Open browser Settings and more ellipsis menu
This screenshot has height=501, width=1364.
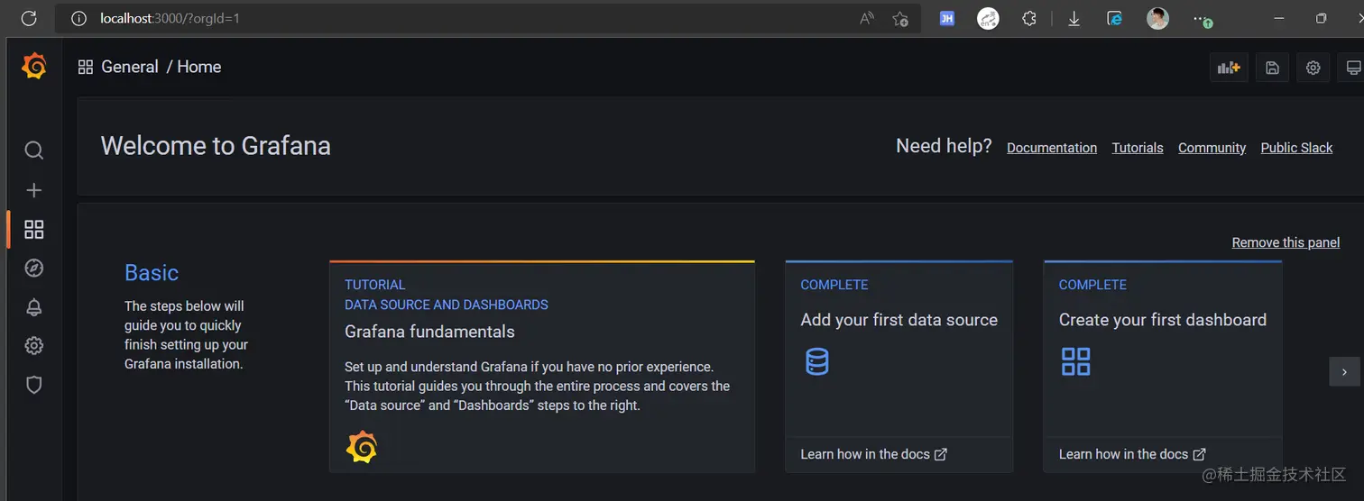[x=1201, y=19]
